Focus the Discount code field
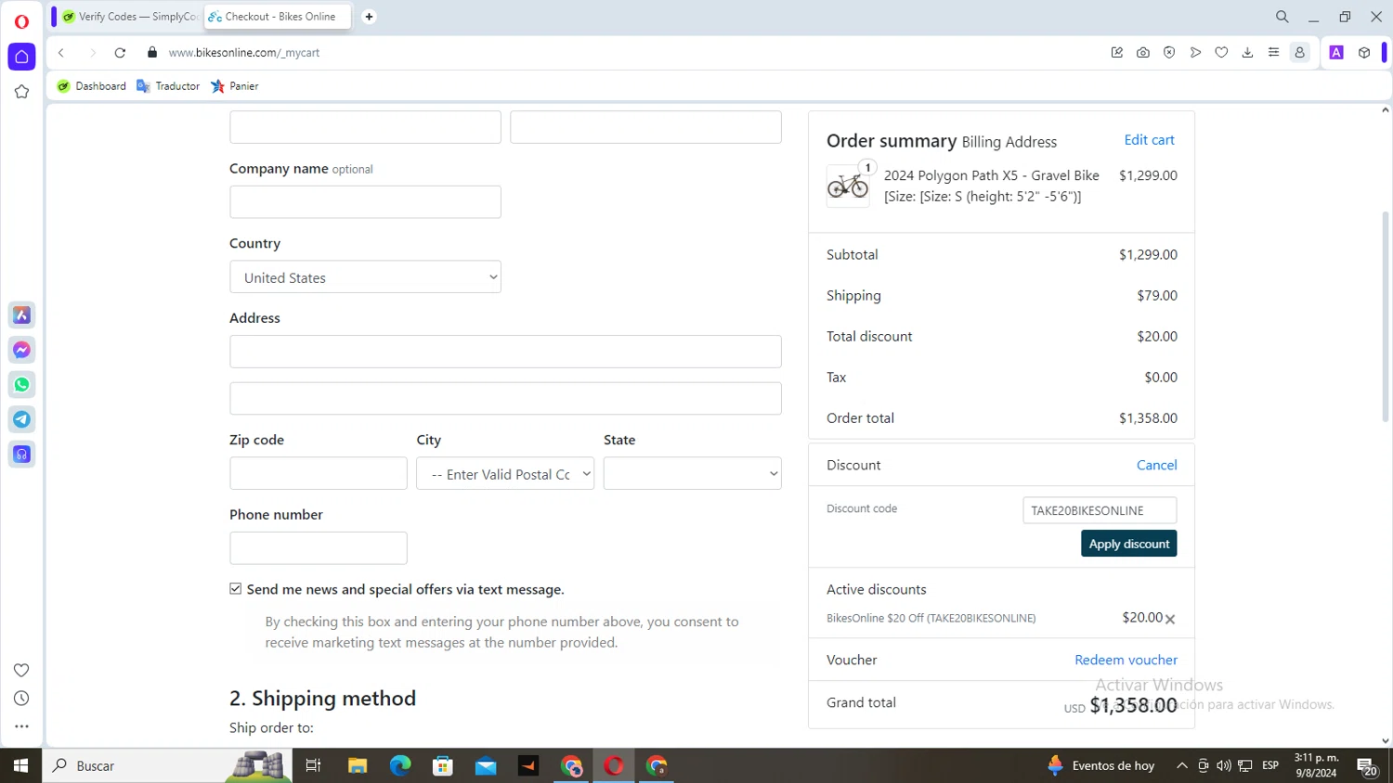This screenshot has width=1393, height=783. tap(1100, 510)
